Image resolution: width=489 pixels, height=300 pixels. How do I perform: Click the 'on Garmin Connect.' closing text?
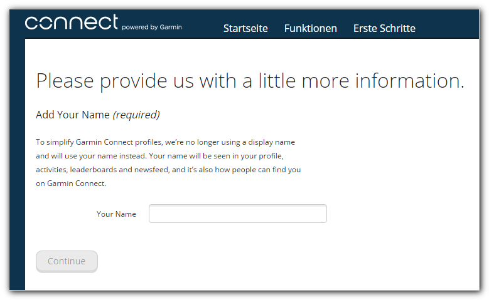[71, 184]
